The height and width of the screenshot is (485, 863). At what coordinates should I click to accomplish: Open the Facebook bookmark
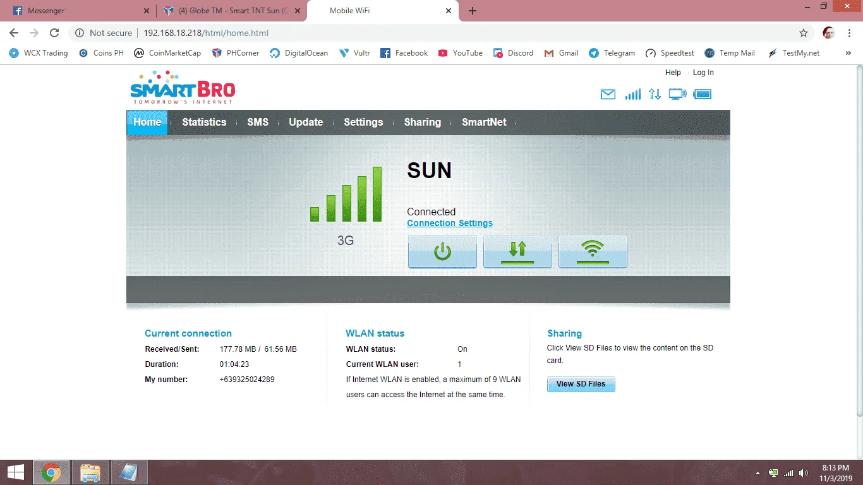pyautogui.click(x=404, y=53)
